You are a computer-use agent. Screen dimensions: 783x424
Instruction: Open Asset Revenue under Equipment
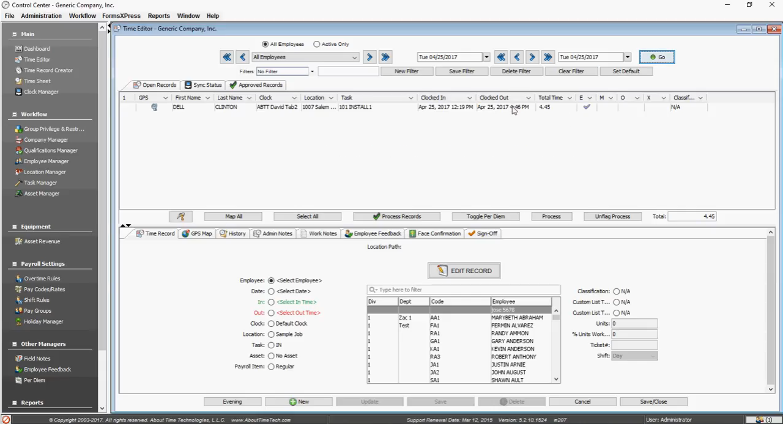tap(42, 241)
